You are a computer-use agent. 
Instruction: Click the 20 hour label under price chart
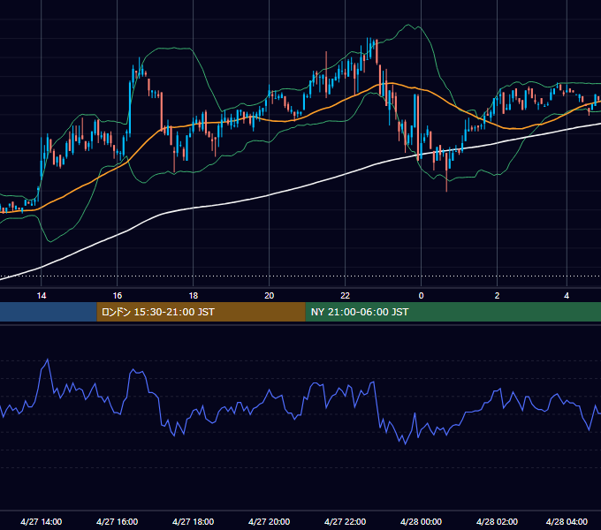click(x=269, y=296)
